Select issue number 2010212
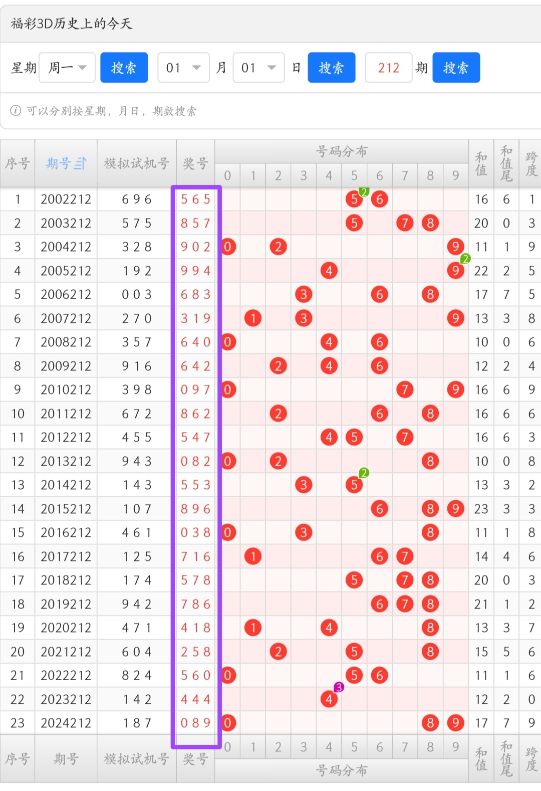541x791 pixels. pos(66,390)
